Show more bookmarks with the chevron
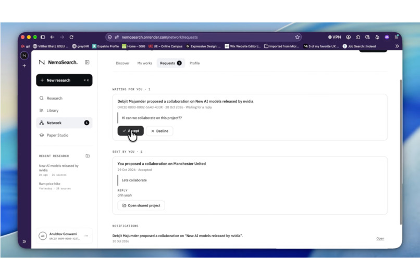This screenshot has height=280, width=420. tap(397, 46)
